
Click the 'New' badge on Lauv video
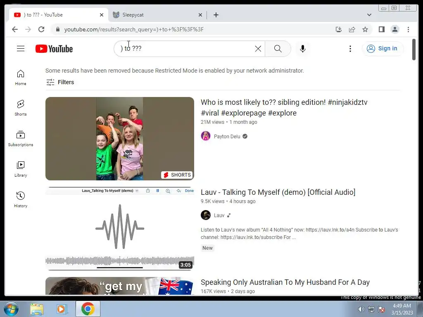pos(207,248)
